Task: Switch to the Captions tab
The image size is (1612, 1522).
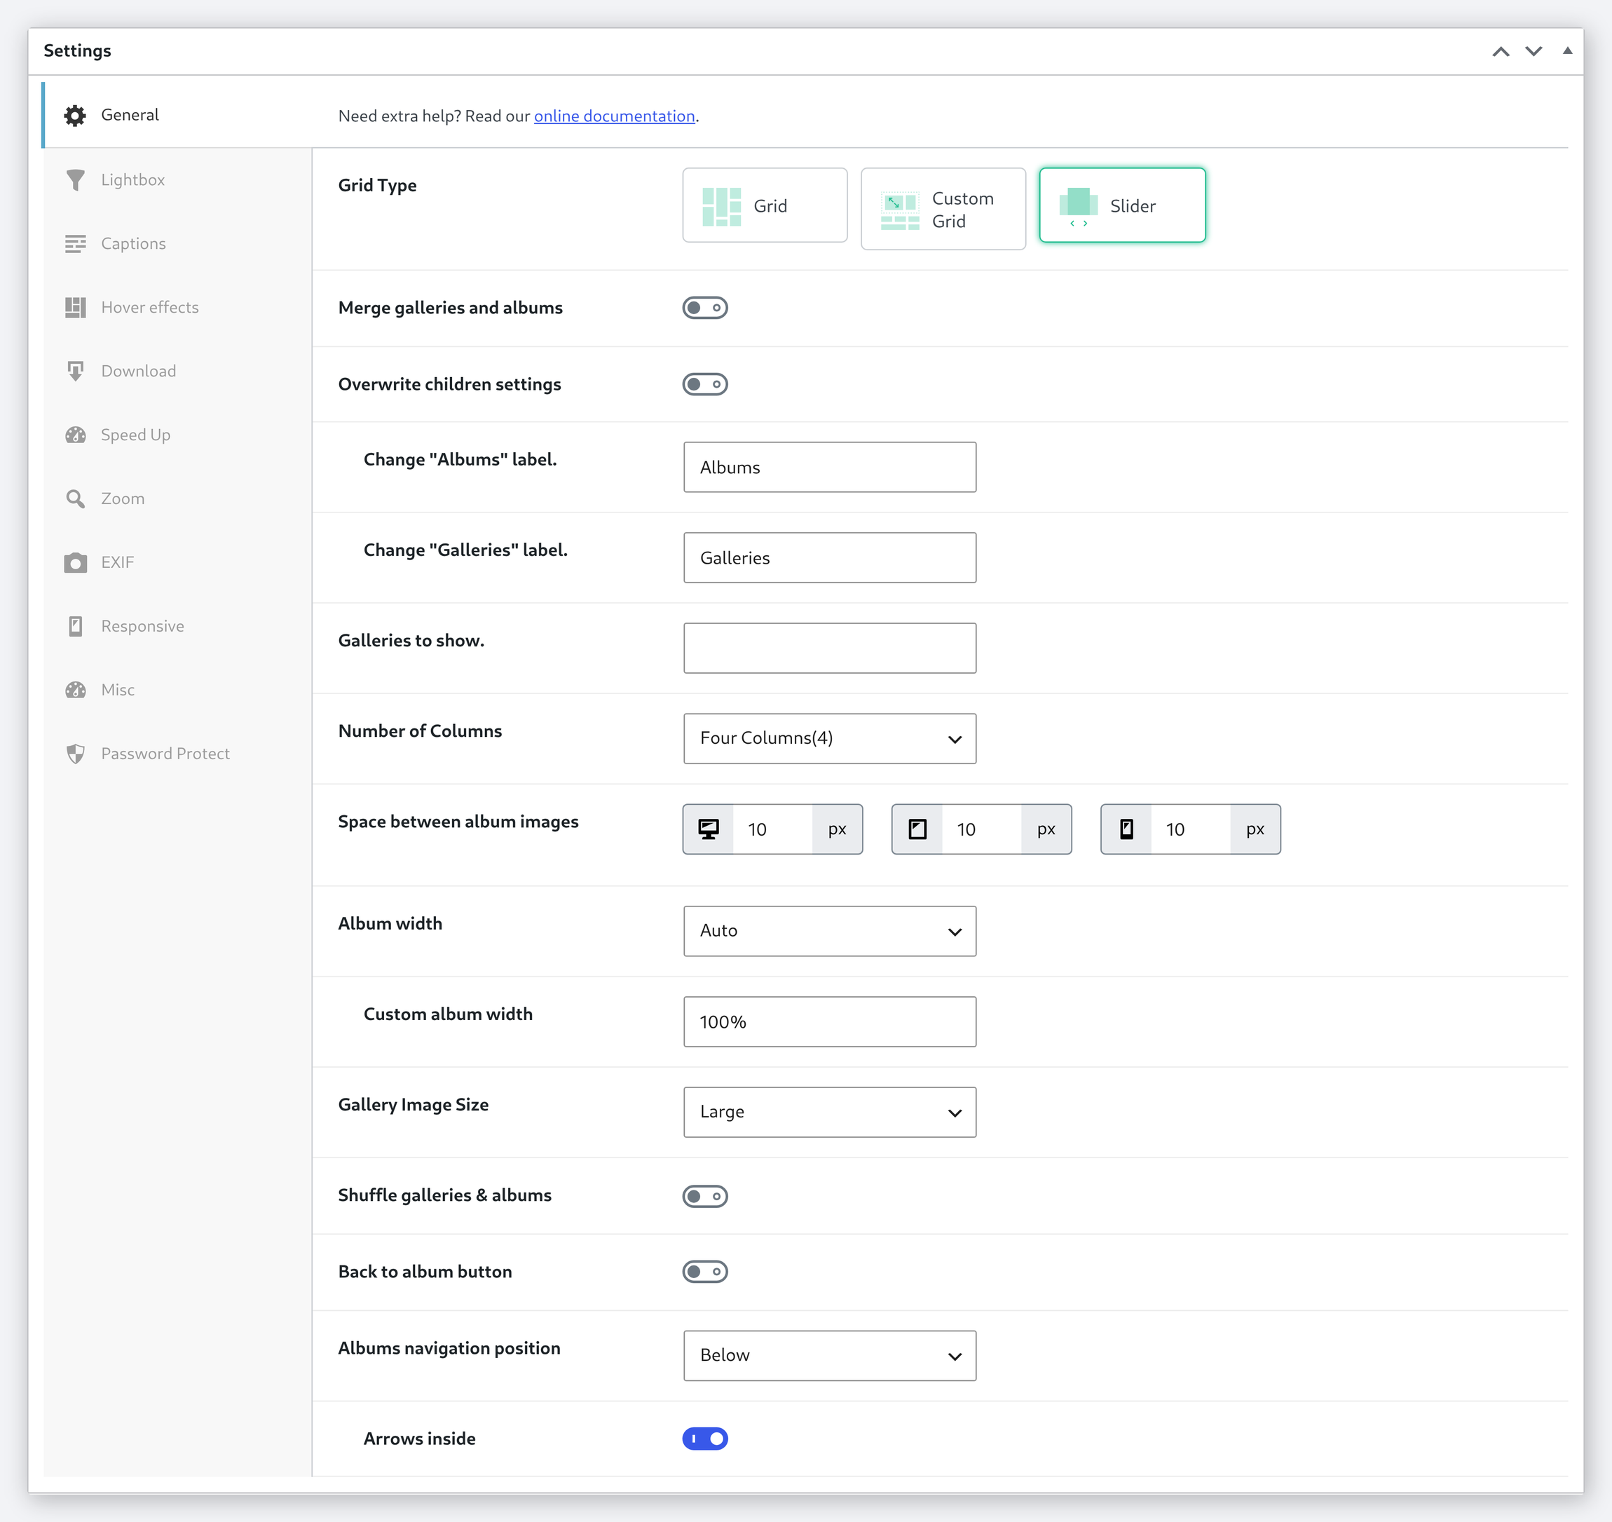Action: tap(177, 243)
